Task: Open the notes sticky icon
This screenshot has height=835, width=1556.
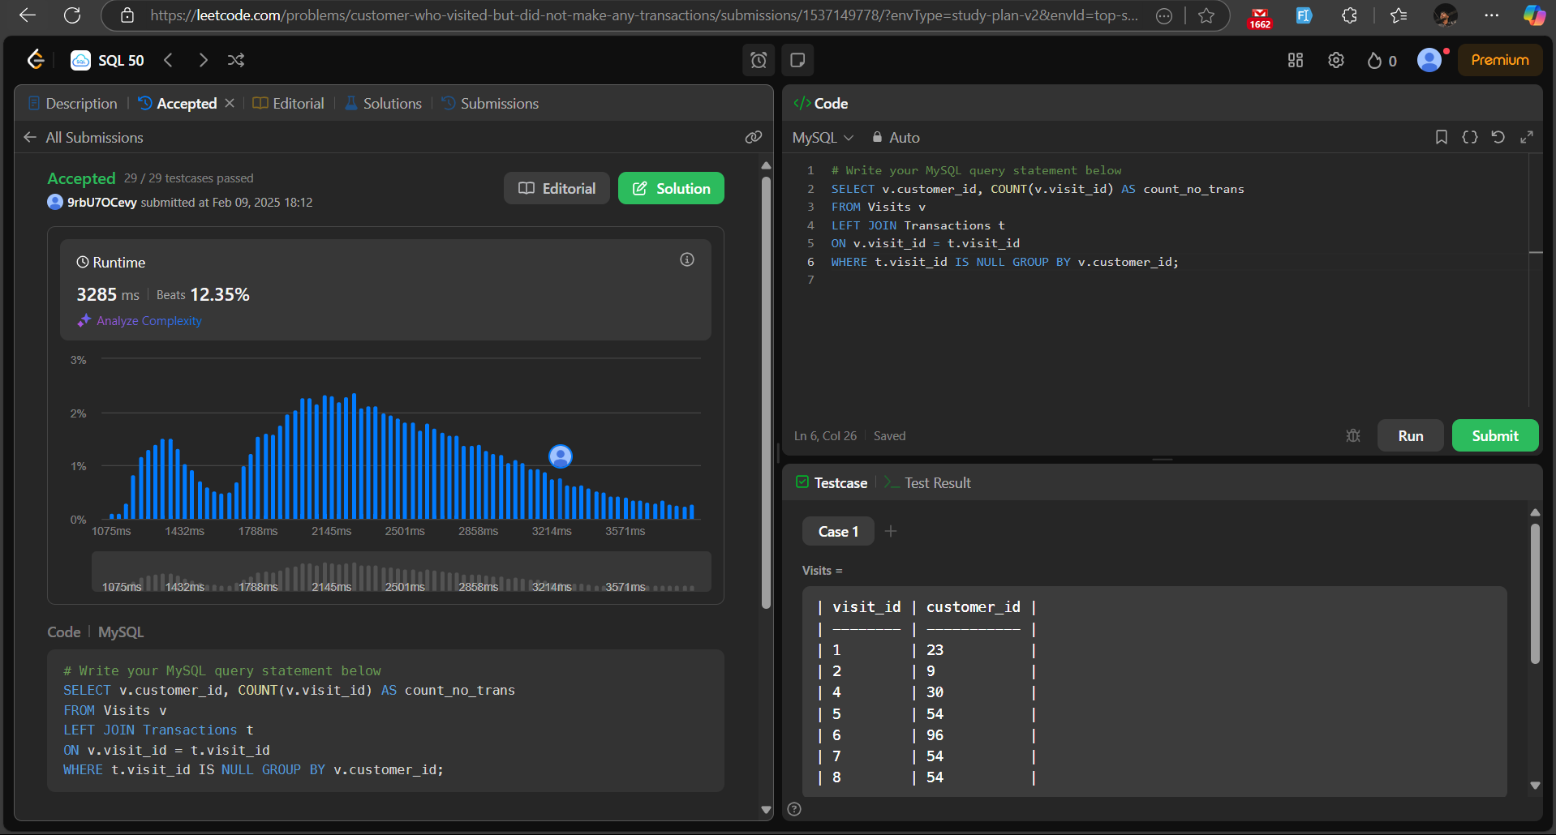Action: (x=797, y=60)
